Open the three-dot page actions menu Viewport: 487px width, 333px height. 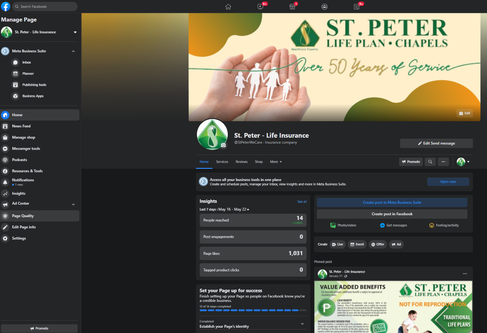click(443, 162)
